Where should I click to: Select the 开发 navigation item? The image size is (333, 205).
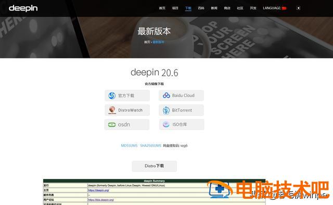[x=253, y=8]
